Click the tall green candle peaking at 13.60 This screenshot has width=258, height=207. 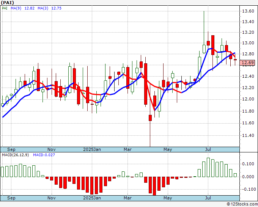click(x=204, y=49)
